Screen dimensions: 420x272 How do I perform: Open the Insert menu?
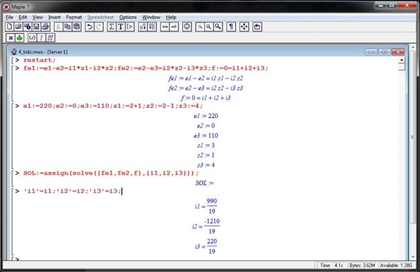[55, 17]
